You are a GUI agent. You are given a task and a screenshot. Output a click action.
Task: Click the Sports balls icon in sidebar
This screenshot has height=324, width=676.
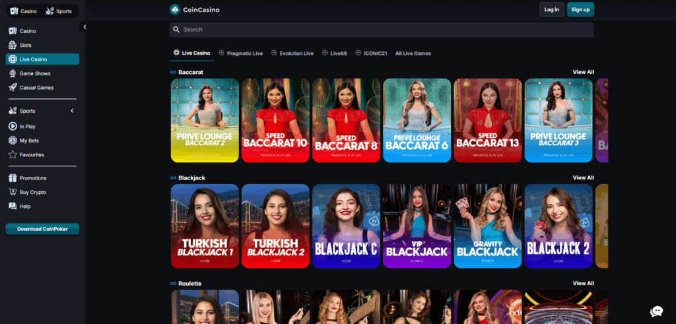tap(13, 111)
